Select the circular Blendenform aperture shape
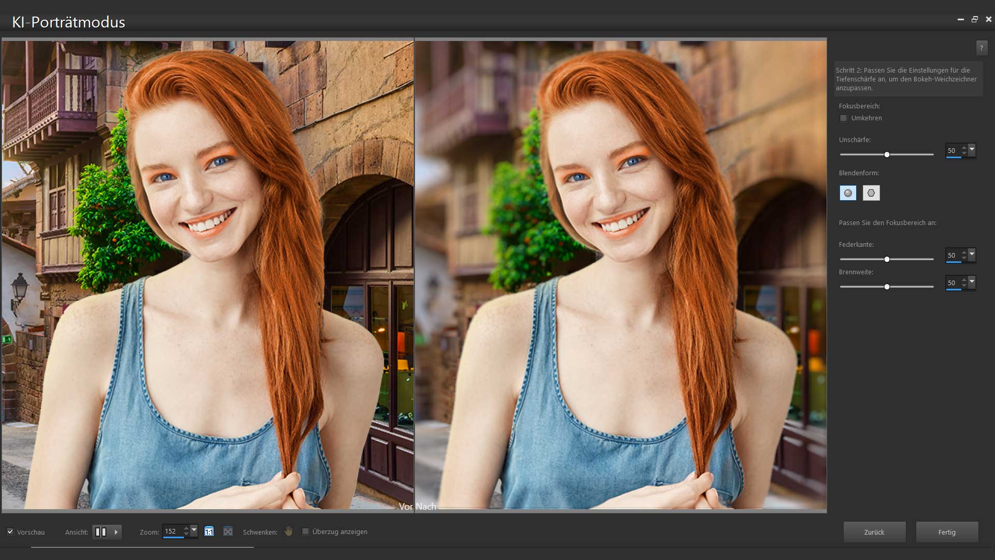Image resolution: width=995 pixels, height=560 pixels. point(848,192)
